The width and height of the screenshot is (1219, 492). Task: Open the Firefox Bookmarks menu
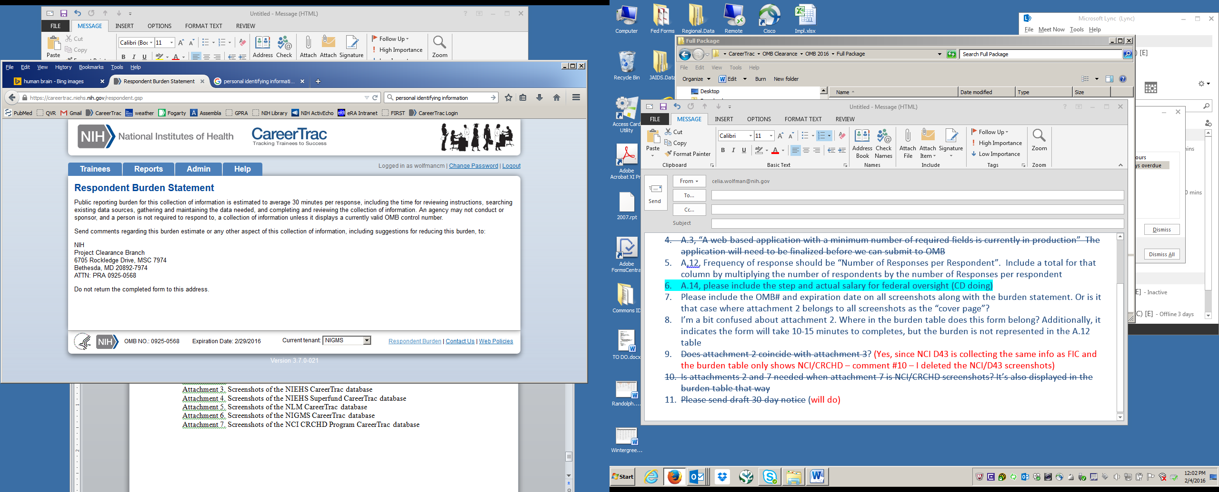click(91, 67)
